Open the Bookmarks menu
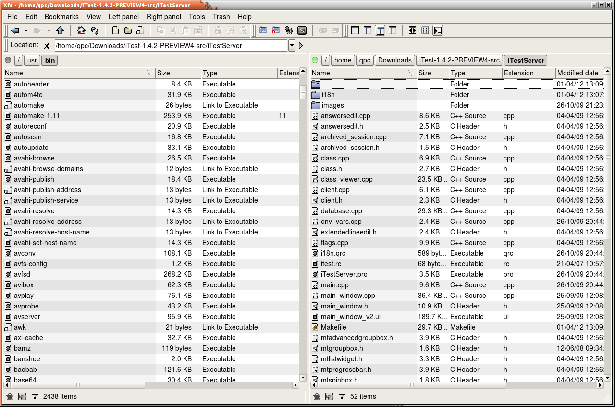Viewport: 615px width, 407px height. click(61, 17)
